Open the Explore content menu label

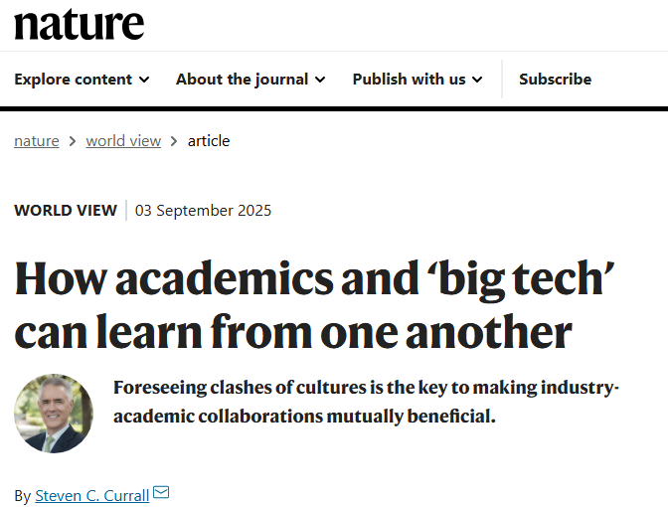coord(73,80)
